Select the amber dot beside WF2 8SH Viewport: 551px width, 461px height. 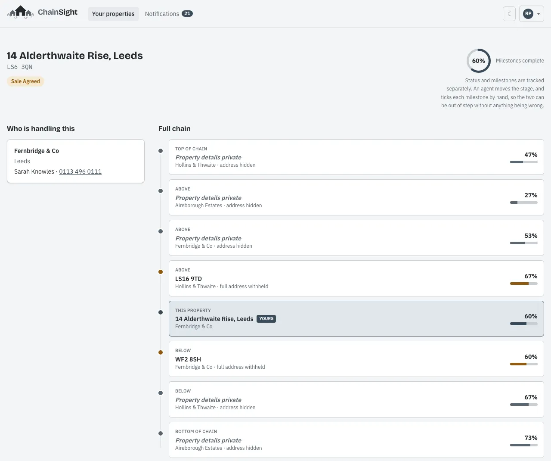coord(161,352)
